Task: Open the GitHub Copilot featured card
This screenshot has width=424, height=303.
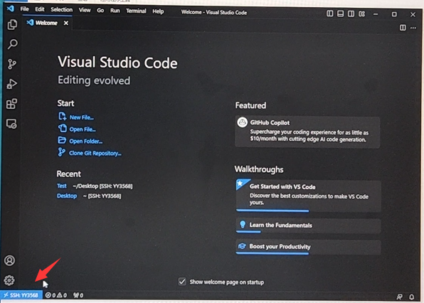Action: click(307, 132)
